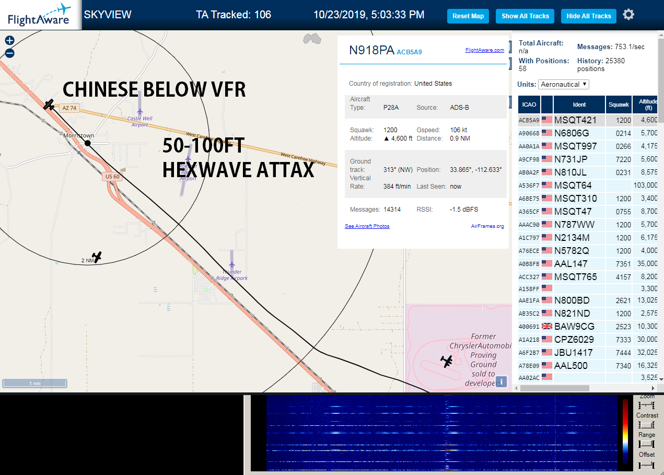Viewport: 664px width, 475px height.
Task: Select the N731JP aircraft row
Action: pos(588,159)
